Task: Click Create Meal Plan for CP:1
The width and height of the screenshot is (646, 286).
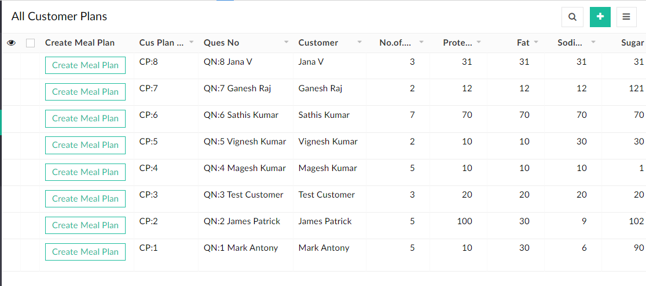Action: 85,252
